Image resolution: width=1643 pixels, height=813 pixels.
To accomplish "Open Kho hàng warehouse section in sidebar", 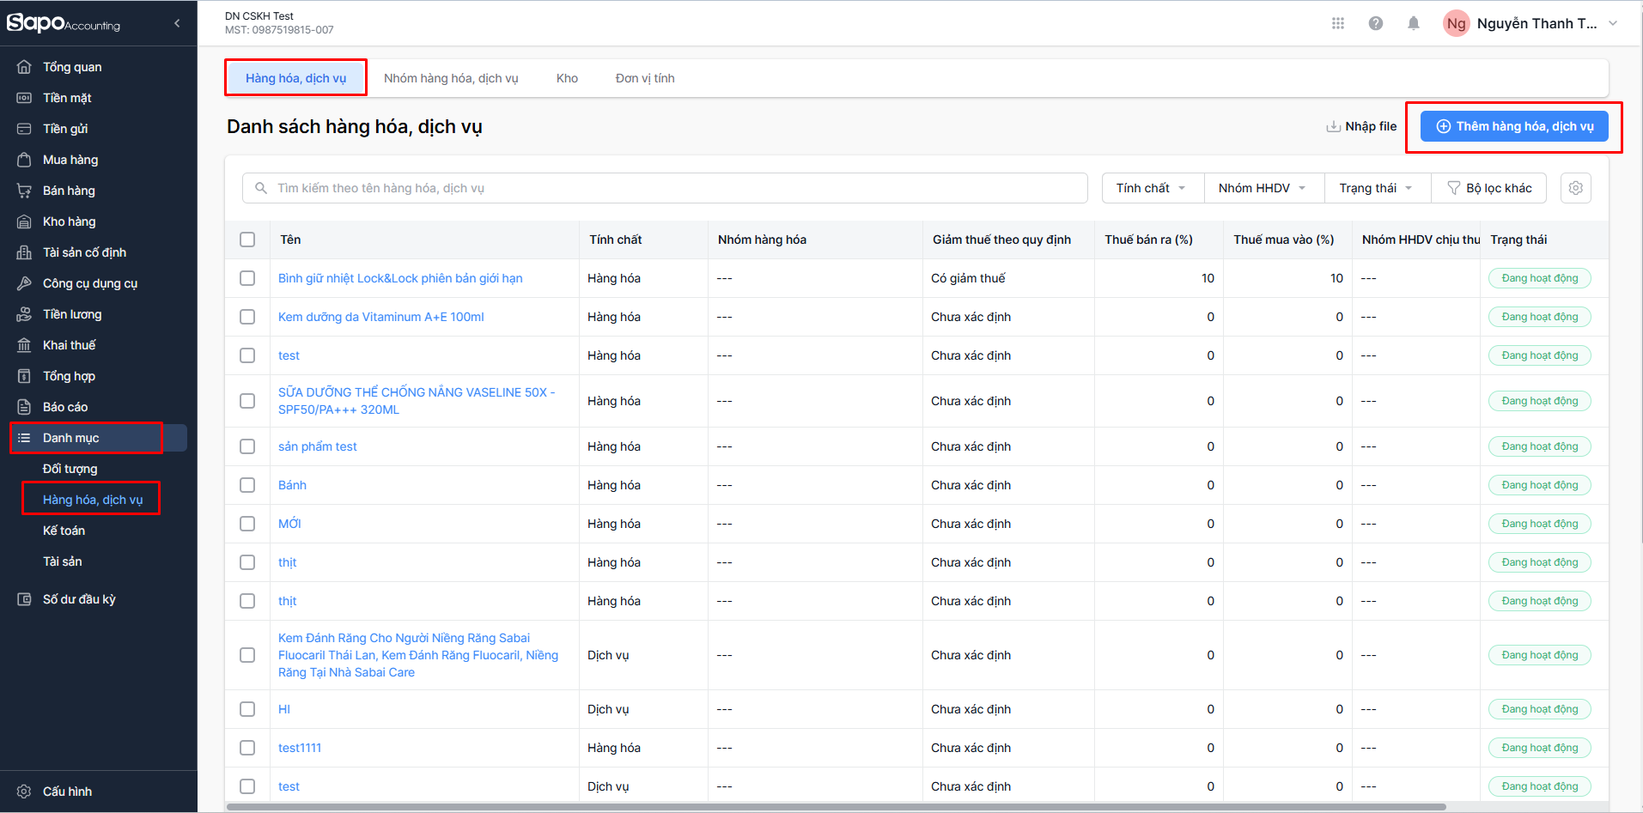I will (x=69, y=221).
